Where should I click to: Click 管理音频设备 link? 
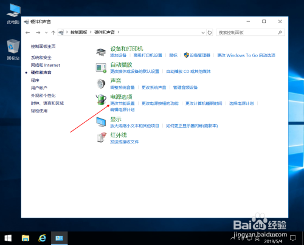(185, 88)
